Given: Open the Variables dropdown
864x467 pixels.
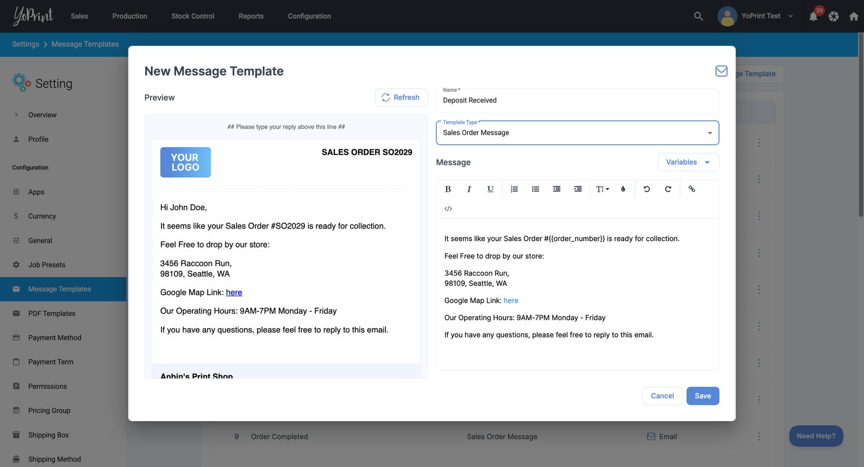Looking at the screenshot, I should point(688,162).
